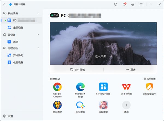Open 应用管理 link
The height and width of the screenshot is (121, 164).
pos(150,79)
